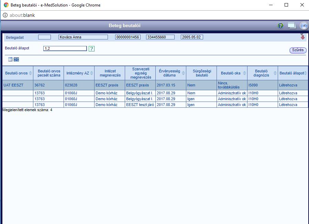Click the table view icon above the grid

10,59
